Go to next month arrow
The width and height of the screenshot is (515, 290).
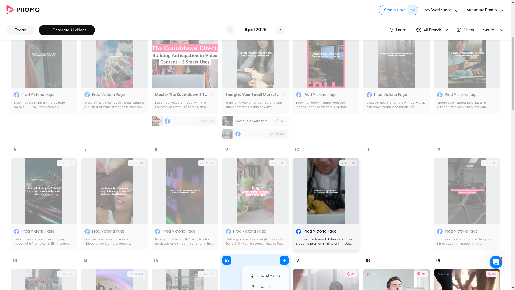(280, 30)
